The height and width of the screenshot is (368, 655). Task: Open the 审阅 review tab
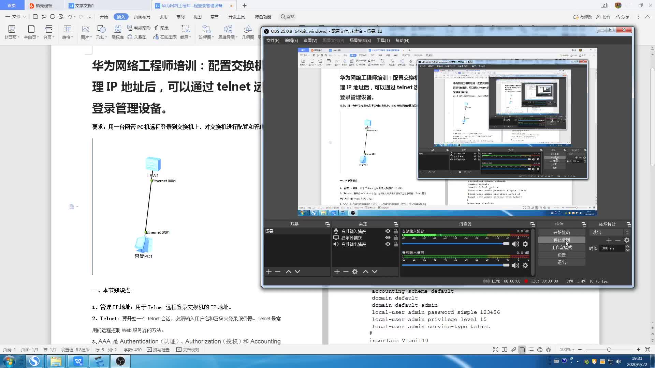(180, 17)
